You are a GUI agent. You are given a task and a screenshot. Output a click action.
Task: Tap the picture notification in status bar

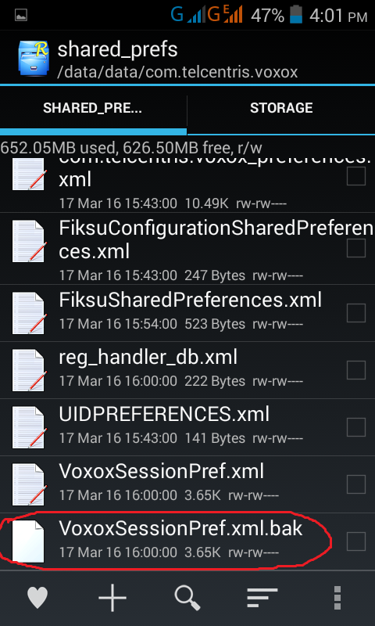[x=21, y=16]
